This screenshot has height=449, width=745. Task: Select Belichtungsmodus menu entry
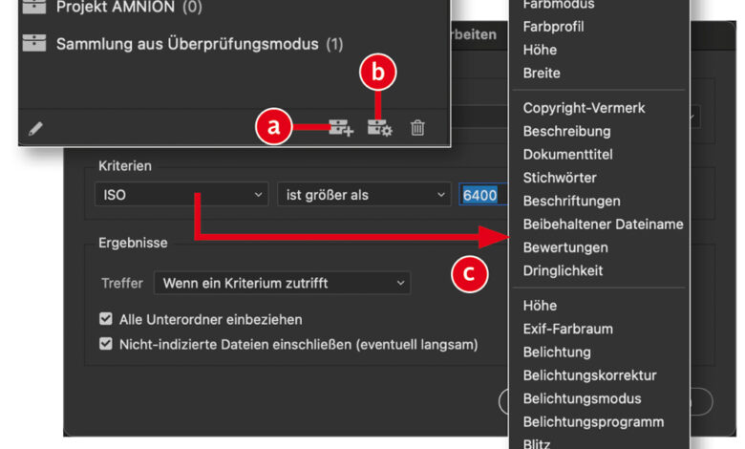tap(582, 398)
